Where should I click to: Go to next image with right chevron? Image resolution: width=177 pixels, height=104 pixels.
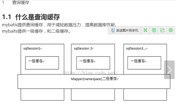click(169, 70)
